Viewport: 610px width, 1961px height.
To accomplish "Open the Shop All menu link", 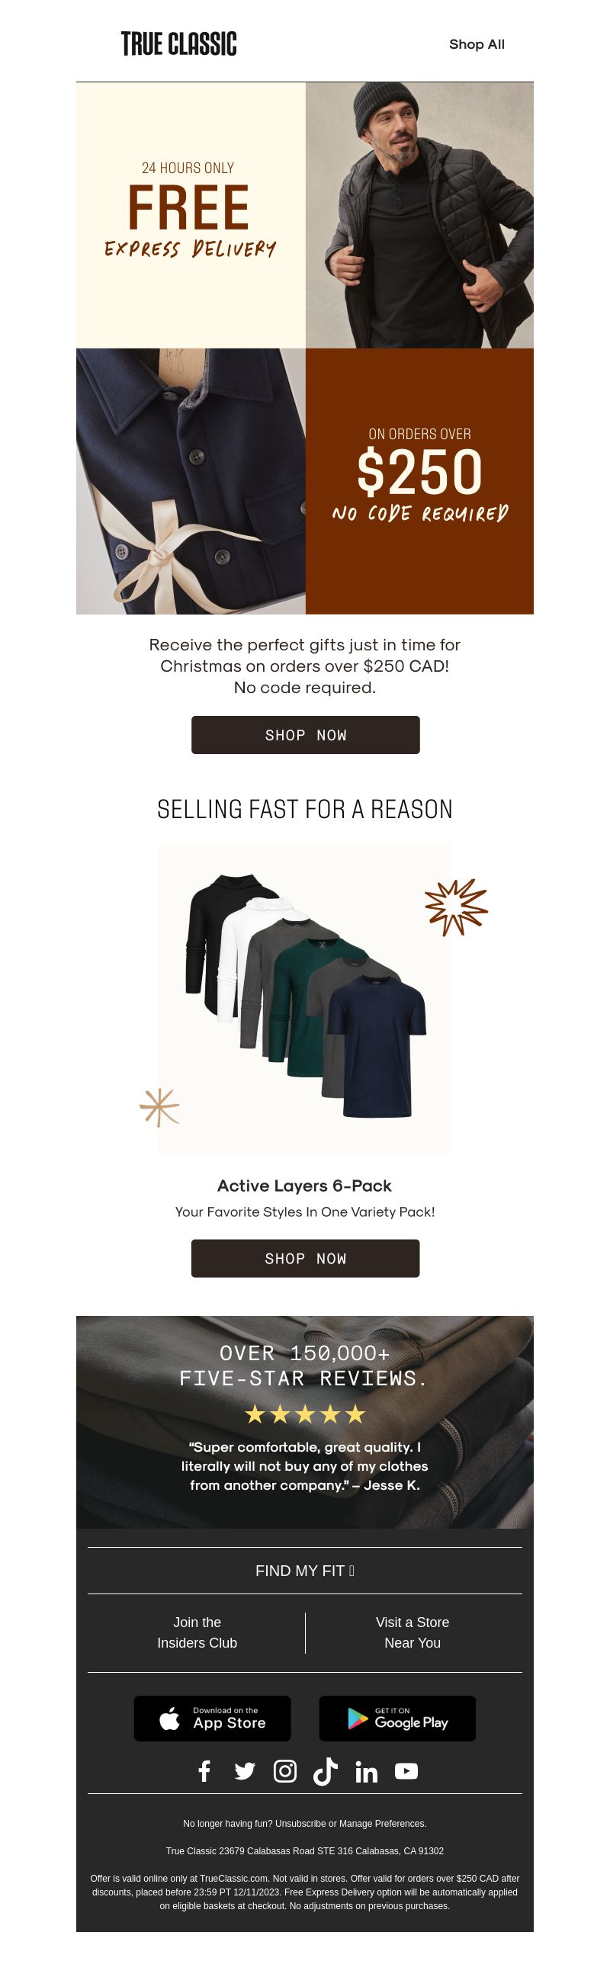I will (477, 44).
